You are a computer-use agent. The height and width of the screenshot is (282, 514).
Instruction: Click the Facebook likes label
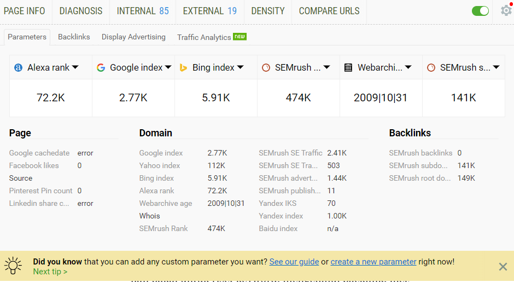(34, 165)
